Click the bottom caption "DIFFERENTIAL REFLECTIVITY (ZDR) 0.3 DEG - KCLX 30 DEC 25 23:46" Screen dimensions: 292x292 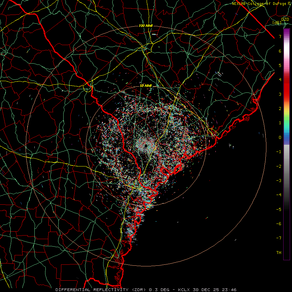point(146,290)
